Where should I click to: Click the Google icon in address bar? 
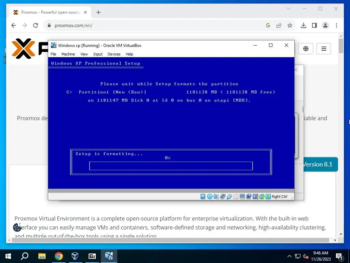click(268, 25)
